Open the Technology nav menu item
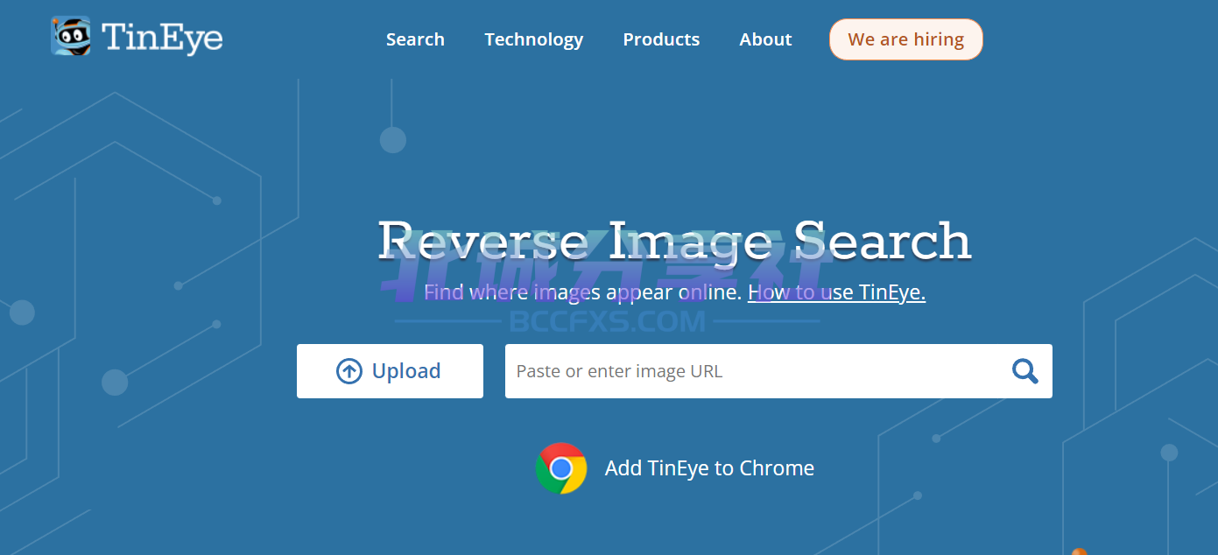This screenshot has height=555, width=1218. coord(533,39)
